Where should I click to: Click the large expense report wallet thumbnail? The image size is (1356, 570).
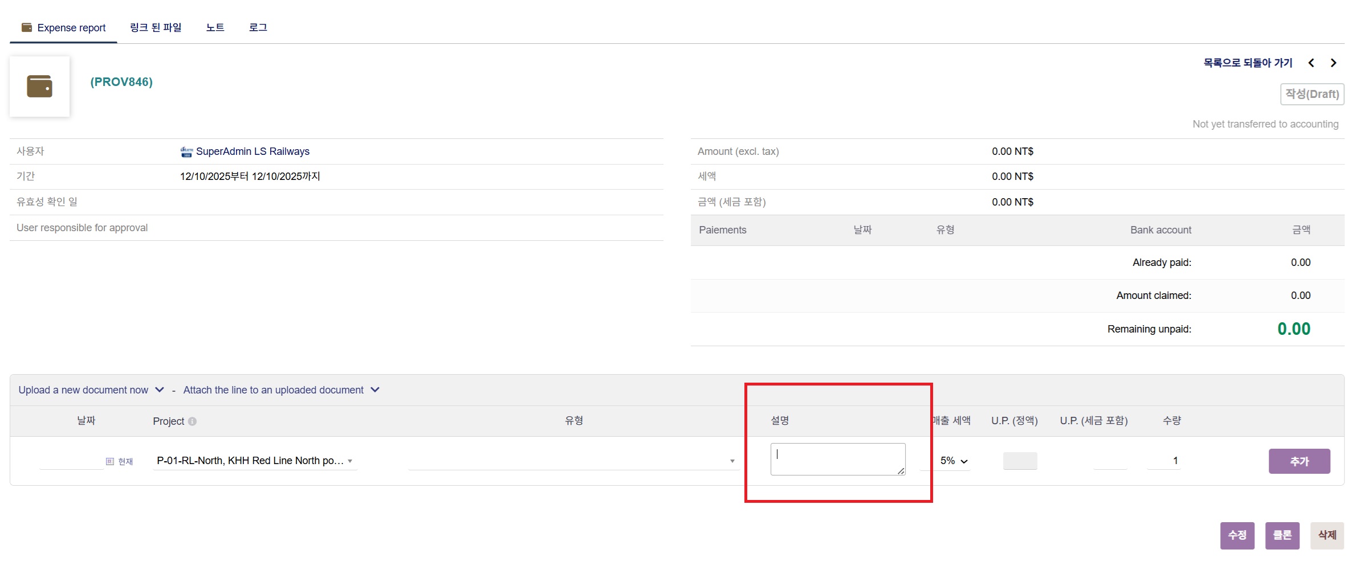(39, 87)
